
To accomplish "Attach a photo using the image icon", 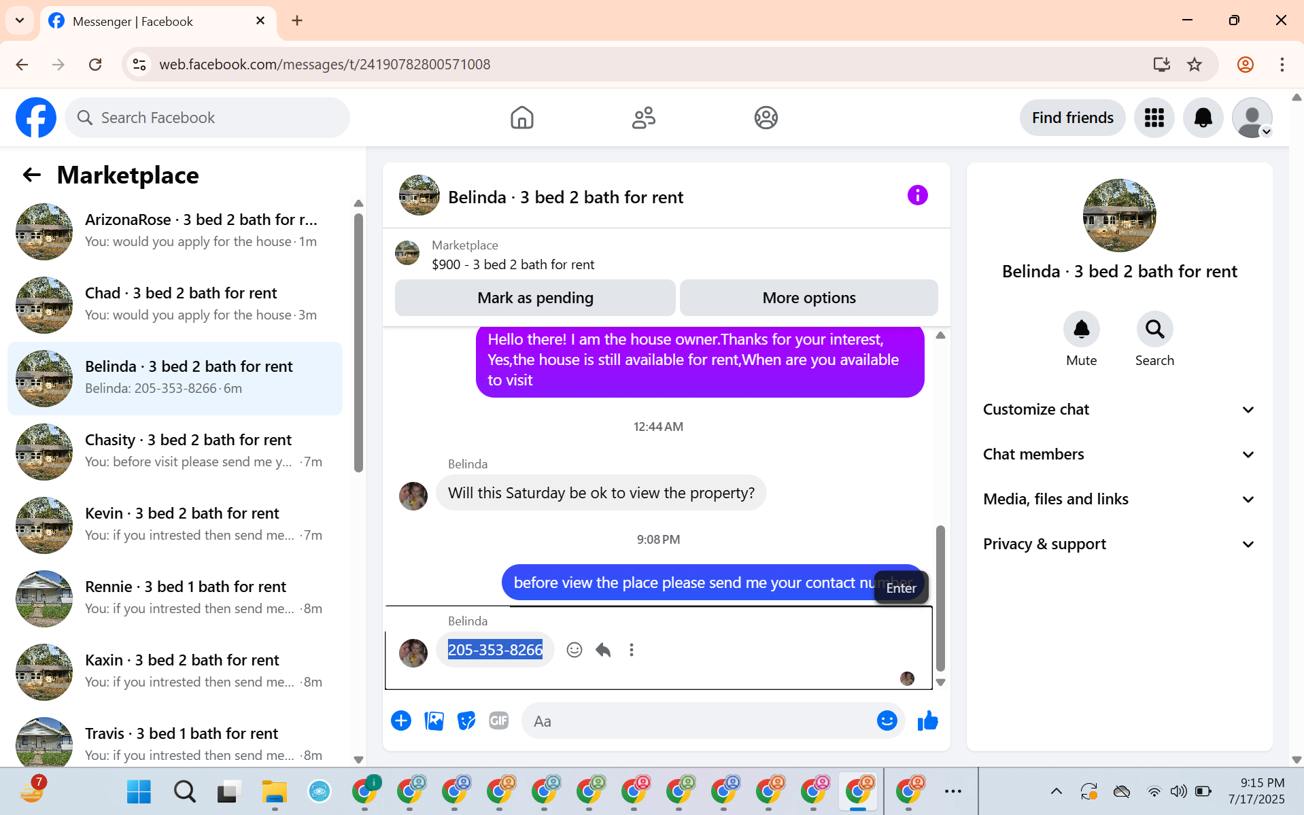I will 434,721.
